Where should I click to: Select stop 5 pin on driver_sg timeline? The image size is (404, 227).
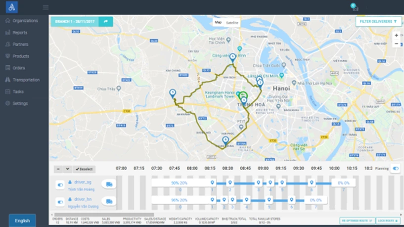282,182
